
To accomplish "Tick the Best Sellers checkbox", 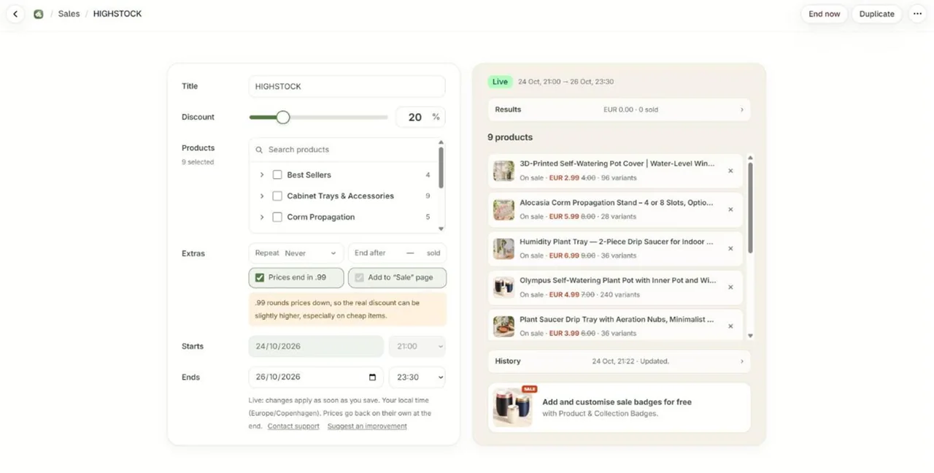I will [x=277, y=175].
